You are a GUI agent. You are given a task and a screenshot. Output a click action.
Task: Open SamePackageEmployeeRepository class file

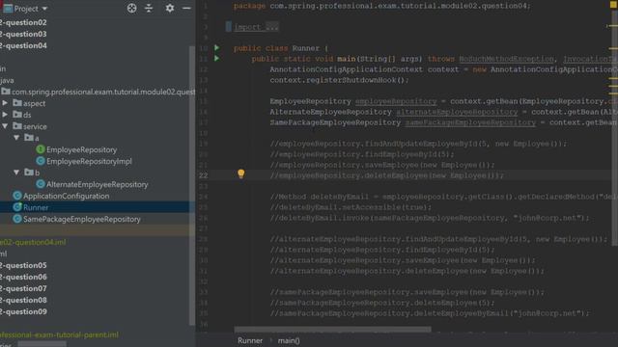point(81,219)
